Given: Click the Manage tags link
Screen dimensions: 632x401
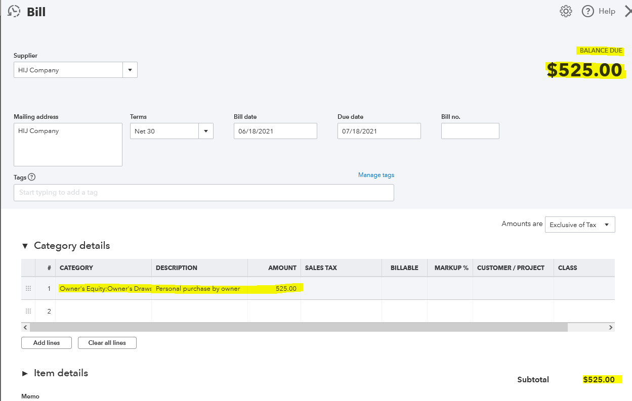Looking at the screenshot, I should (376, 175).
